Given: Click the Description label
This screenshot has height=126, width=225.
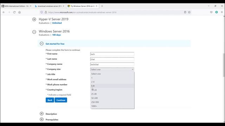Looking at the screenshot, I should click(x=51, y=114).
